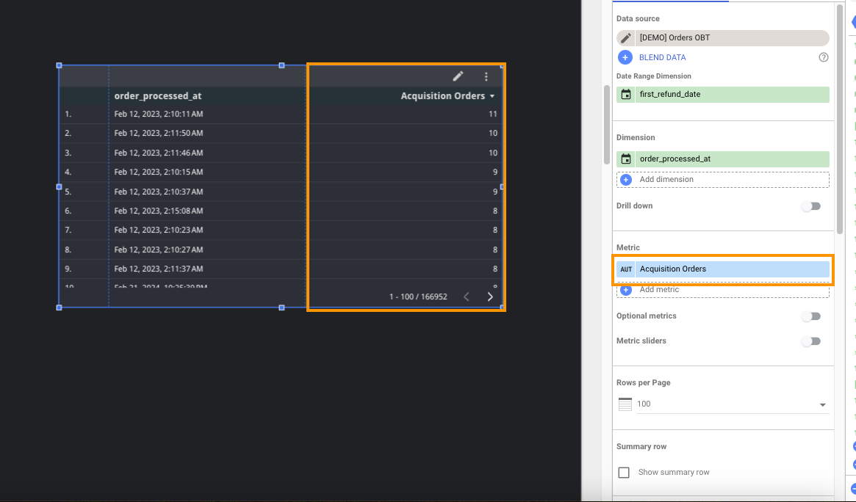Open the help icon beside Blend Data

click(x=823, y=57)
